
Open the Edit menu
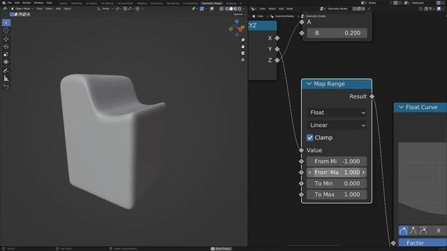17,3
